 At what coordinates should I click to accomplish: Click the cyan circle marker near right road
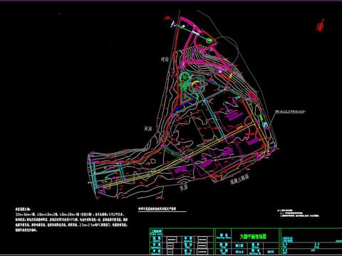[x=265, y=125]
